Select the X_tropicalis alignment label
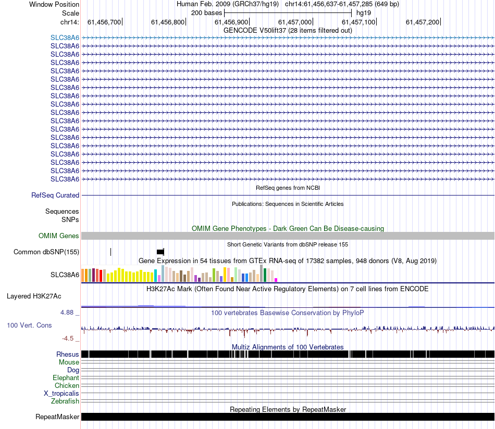495x429 pixels. 61,394
